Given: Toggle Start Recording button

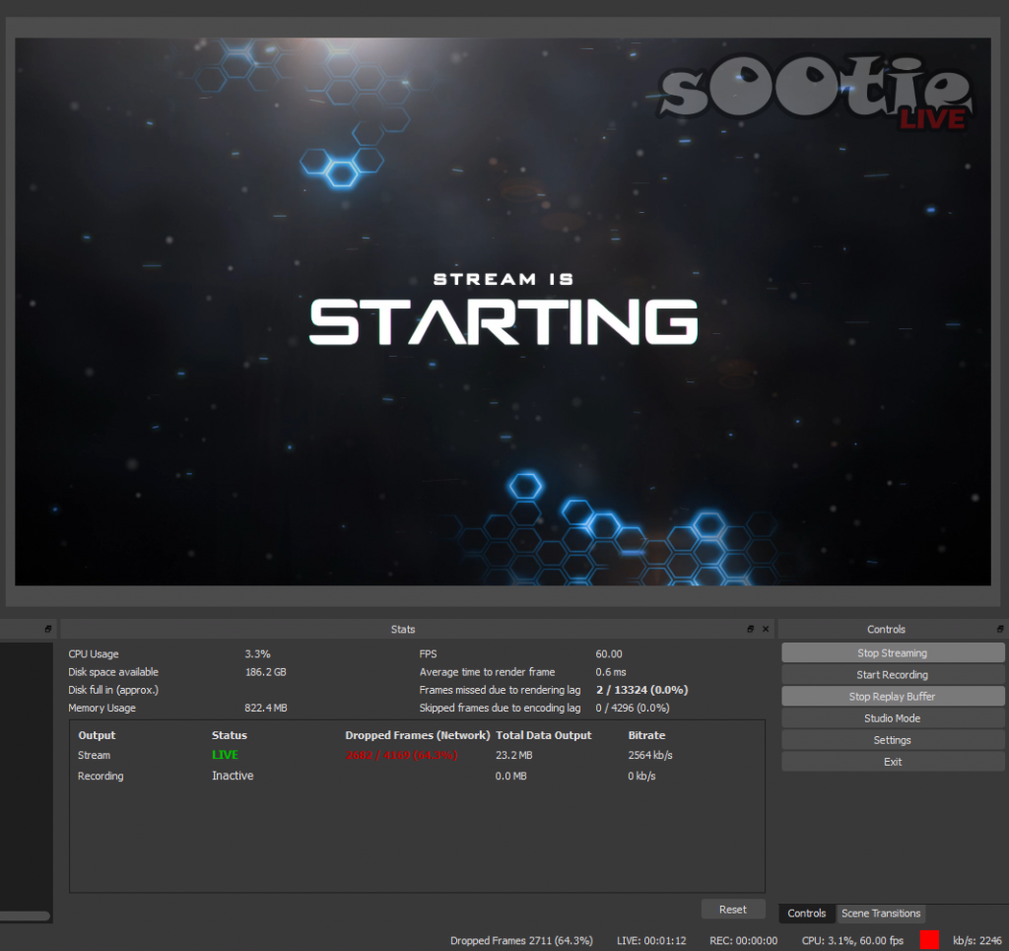Looking at the screenshot, I should point(892,675).
